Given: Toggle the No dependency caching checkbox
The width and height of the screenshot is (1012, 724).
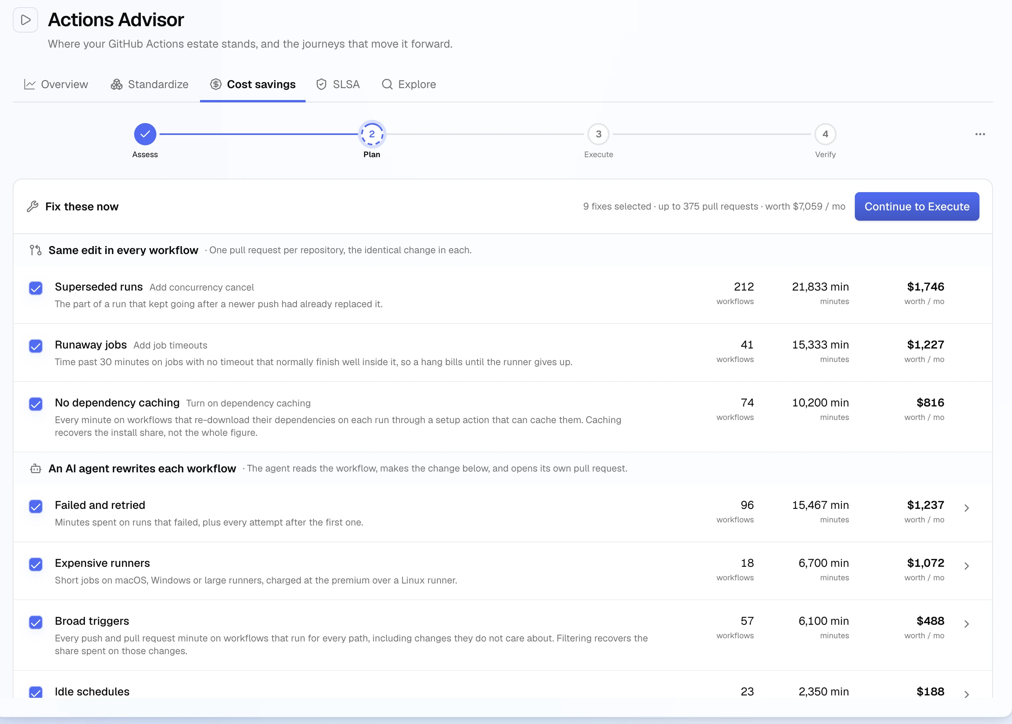Looking at the screenshot, I should coord(36,404).
